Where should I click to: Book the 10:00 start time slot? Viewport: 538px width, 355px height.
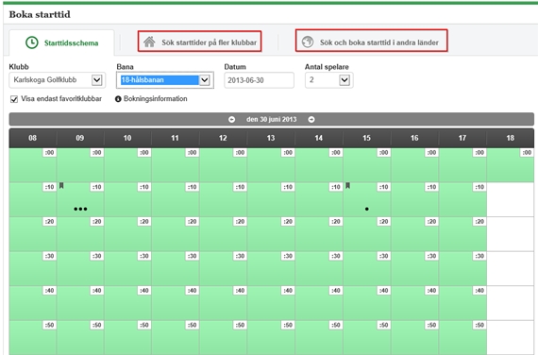point(128,165)
